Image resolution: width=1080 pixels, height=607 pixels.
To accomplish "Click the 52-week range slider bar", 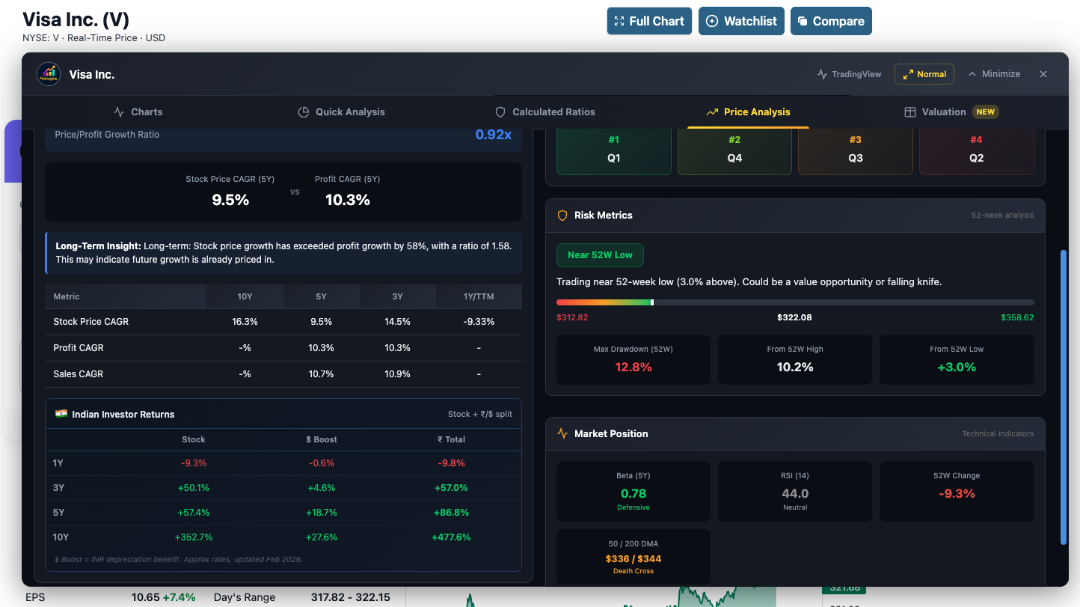I will (795, 302).
